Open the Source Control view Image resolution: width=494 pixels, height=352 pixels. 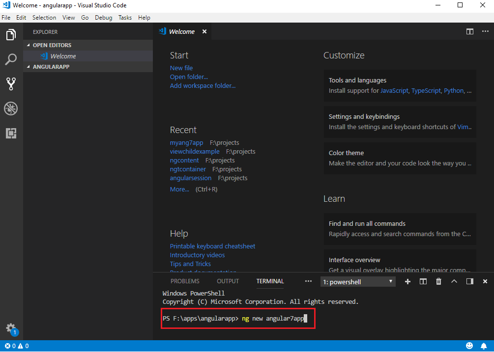click(11, 83)
